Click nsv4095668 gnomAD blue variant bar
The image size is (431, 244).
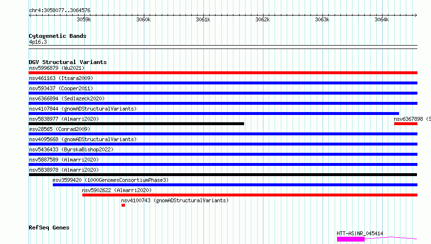tap(223, 144)
